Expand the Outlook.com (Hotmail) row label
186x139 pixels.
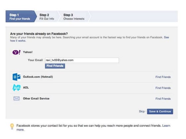[38, 77]
